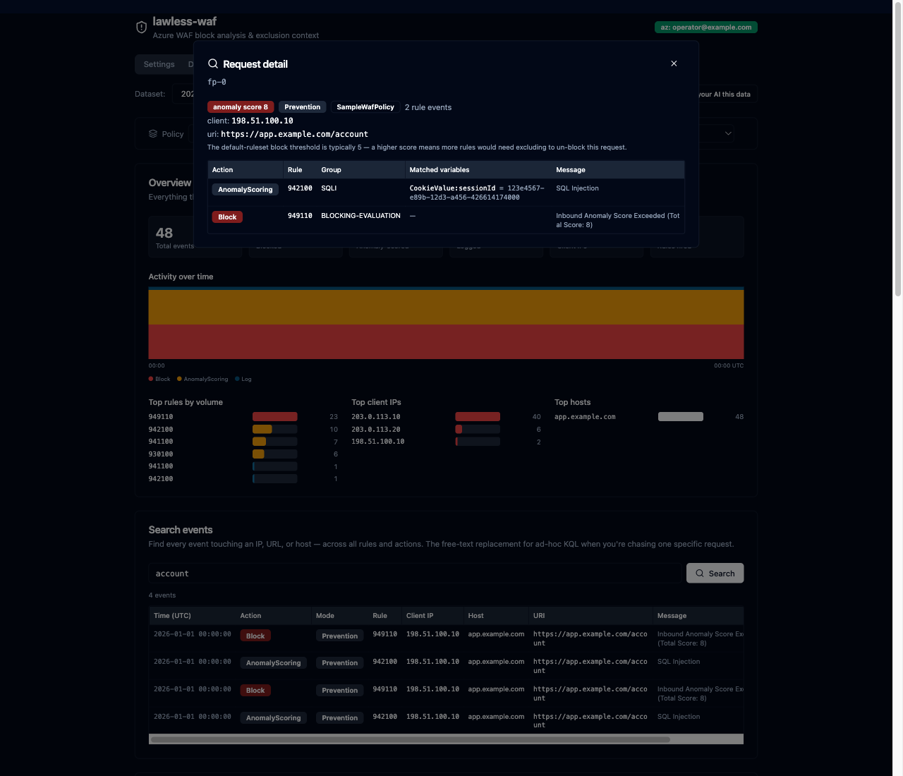Click the fp-0 request identifier

[217, 83]
